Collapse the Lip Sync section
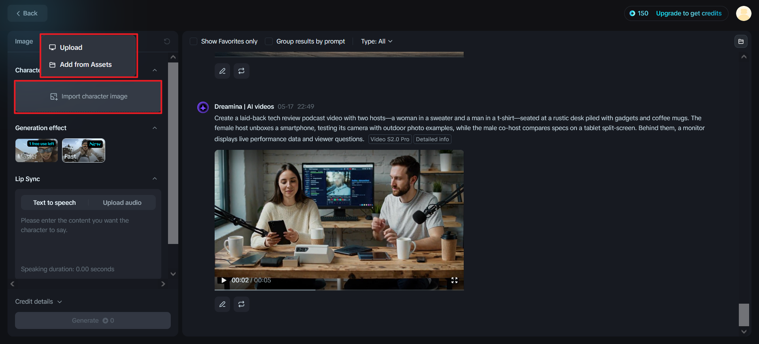The height and width of the screenshot is (344, 759). (x=155, y=179)
